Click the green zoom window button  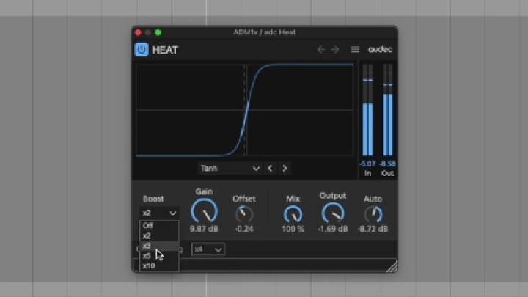(x=158, y=33)
